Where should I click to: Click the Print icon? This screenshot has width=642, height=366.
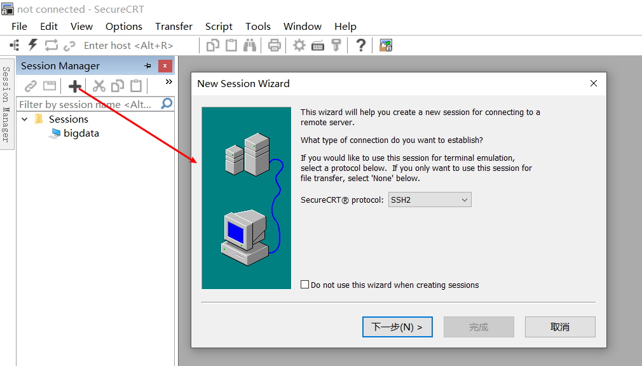(x=275, y=45)
